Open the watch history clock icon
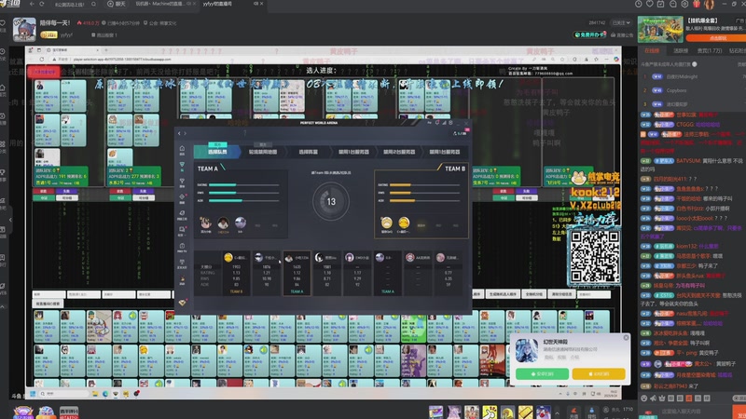Image resolution: width=746 pixels, height=419 pixels. pyautogui.click(x=639, y=4)
